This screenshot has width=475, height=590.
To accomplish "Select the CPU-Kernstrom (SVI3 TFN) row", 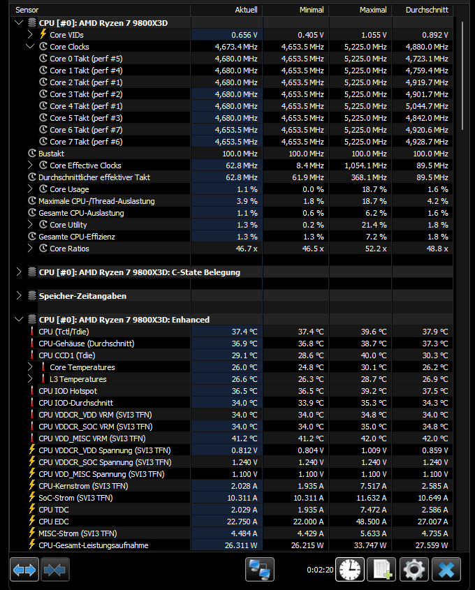I will click(232, 486).
